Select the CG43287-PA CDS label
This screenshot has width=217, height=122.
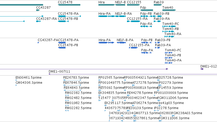[x=48, y=40]
